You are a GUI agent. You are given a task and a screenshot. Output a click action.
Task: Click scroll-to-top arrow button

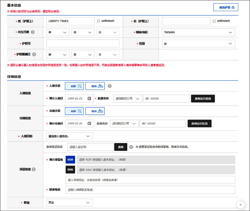240,204
